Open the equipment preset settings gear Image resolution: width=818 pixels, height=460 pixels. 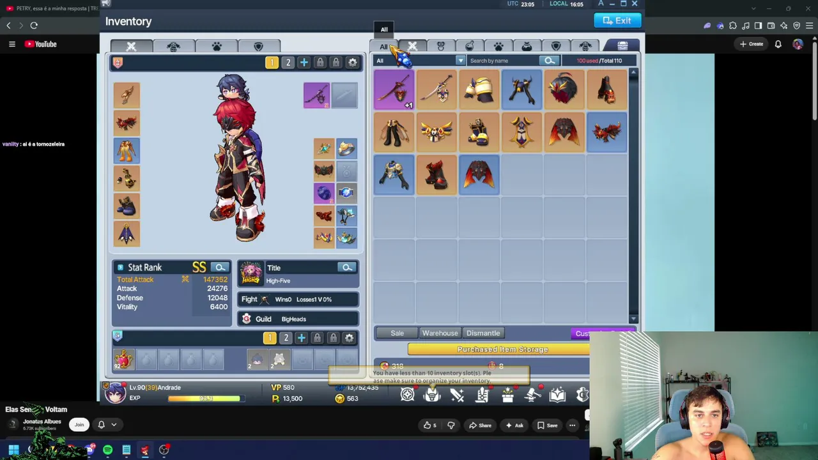tap(352, 62)
